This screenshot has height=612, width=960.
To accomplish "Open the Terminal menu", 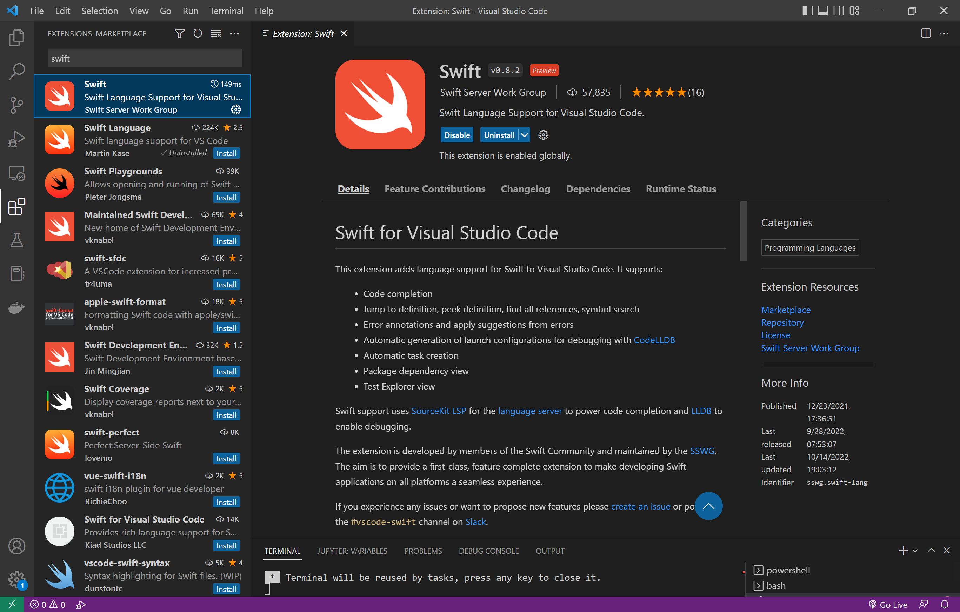I will [226, 11].
